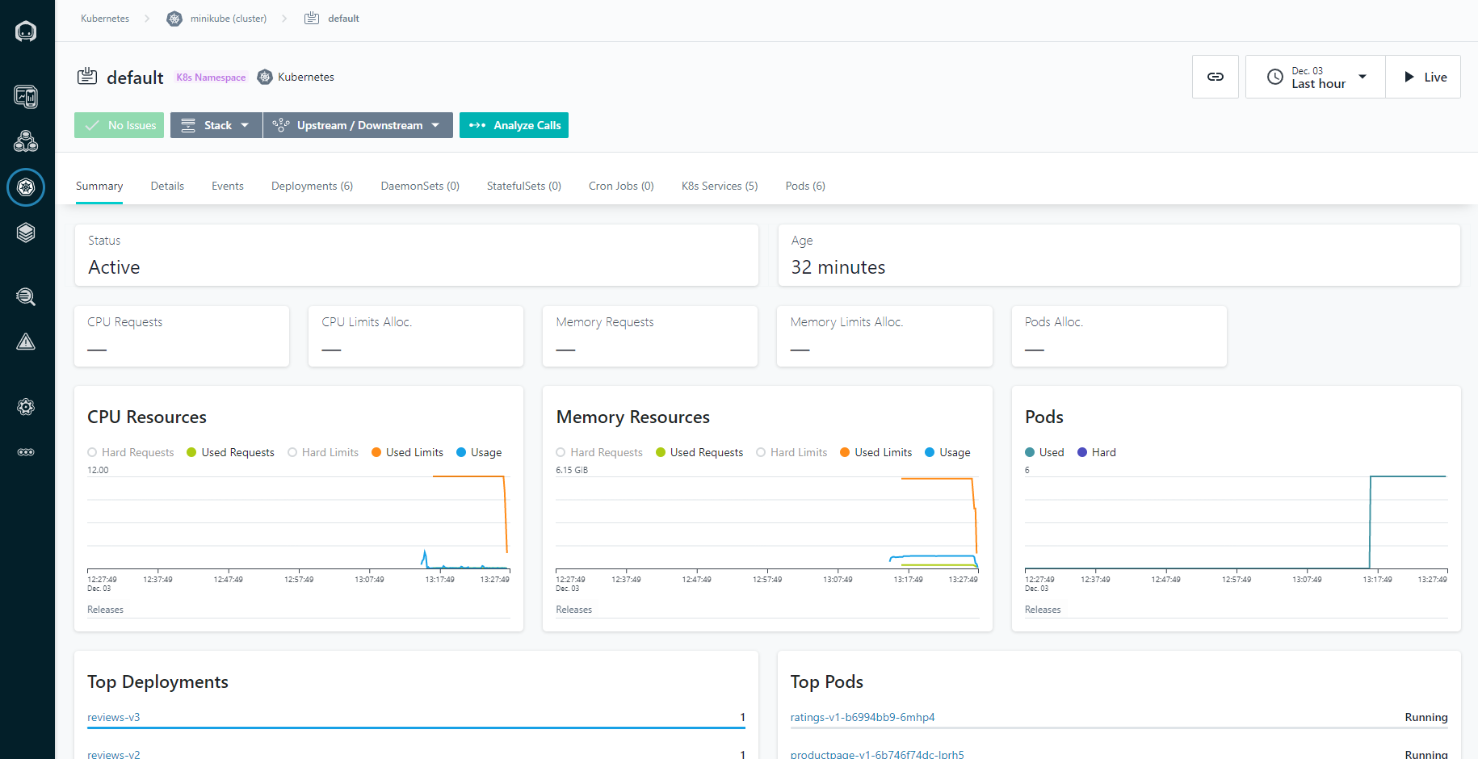The width and height of the screenshot is (1478, 759).
Task: Toggle the Used series in the Pods chart
Action: click(x=1044, y=452)
